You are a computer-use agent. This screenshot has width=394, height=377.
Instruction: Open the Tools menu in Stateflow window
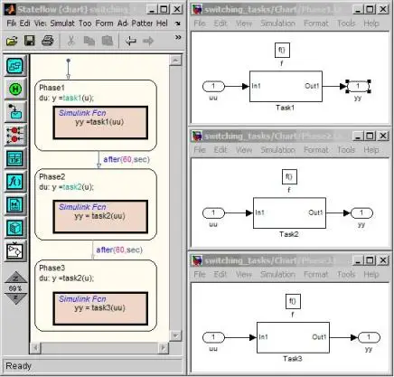[85, 24]
